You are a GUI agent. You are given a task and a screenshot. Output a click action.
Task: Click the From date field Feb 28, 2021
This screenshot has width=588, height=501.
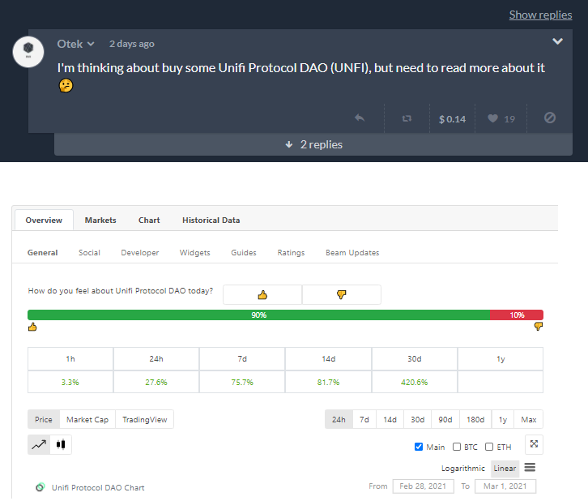point(423,486)
